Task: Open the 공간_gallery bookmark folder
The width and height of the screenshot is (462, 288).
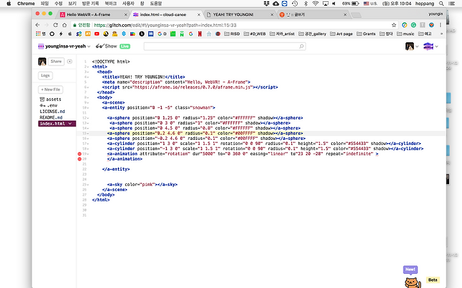Action: tap(312, 34)
